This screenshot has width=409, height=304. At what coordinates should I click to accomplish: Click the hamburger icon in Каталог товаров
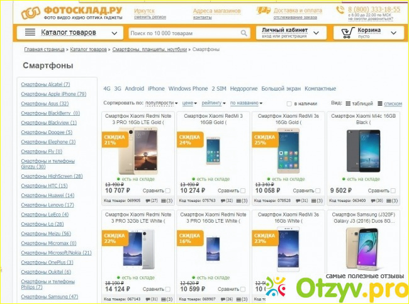click(x=30, y=32)
